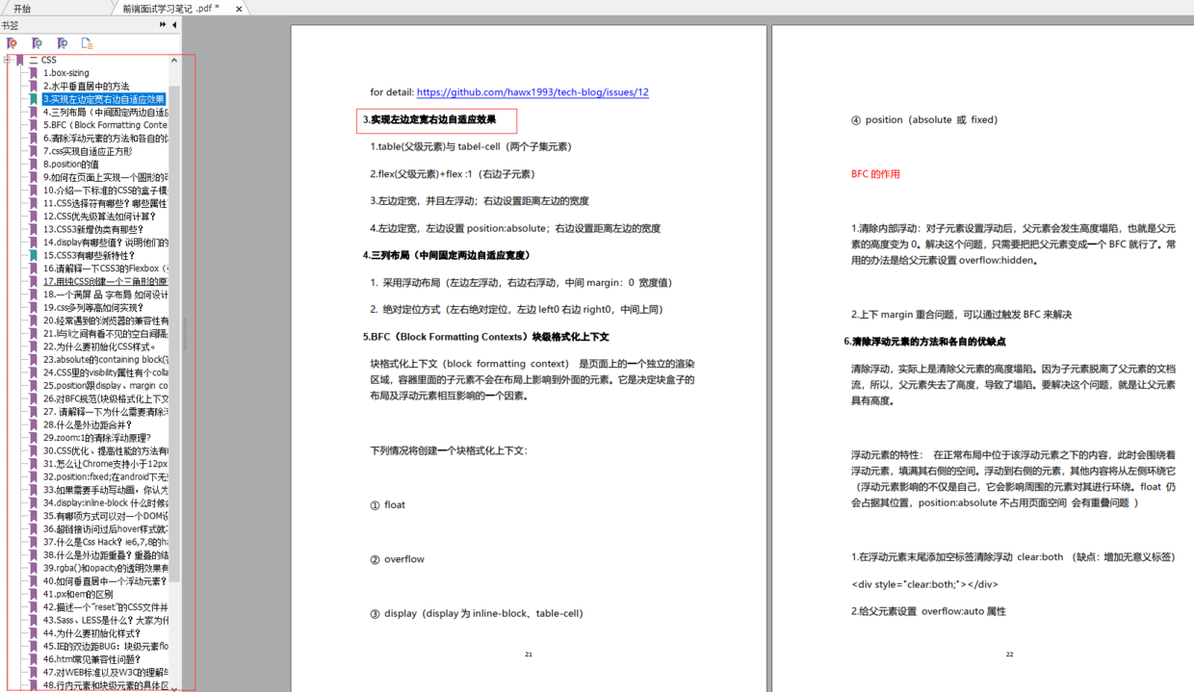Viewport: 1194px width, 692px height.
Task: Click page heading 5.BFC（Block Formatting Contexts）块级格式化上下文
Action: 485,337
